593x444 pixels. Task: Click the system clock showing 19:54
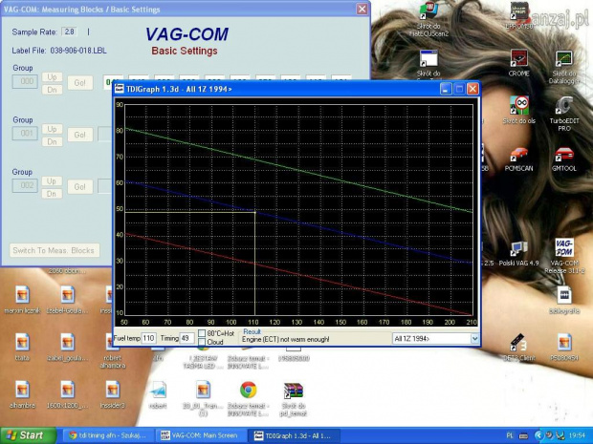coord(579,435)
